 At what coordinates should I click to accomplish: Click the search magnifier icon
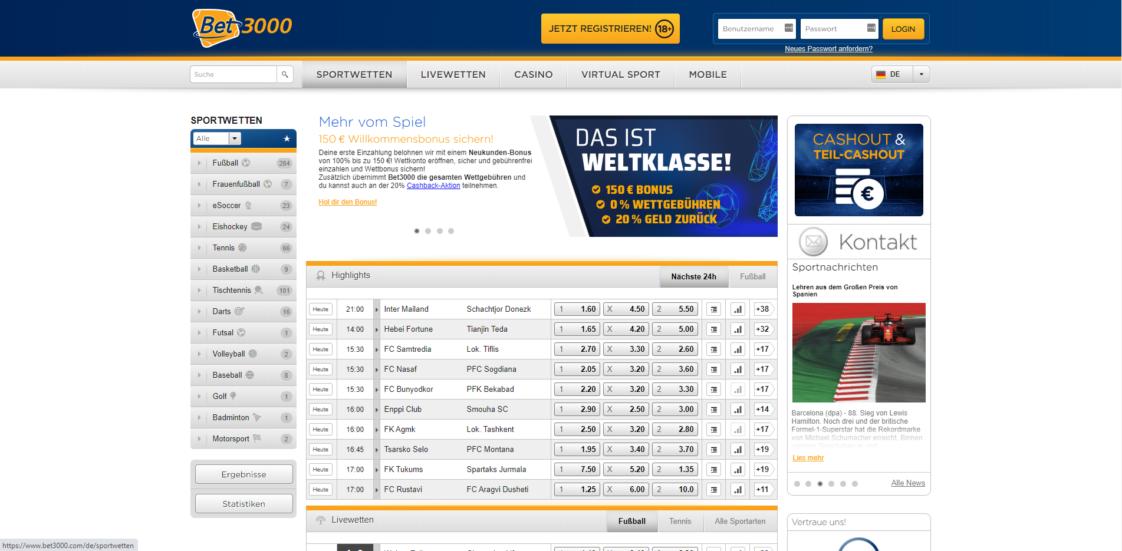[x=285, y=74]
